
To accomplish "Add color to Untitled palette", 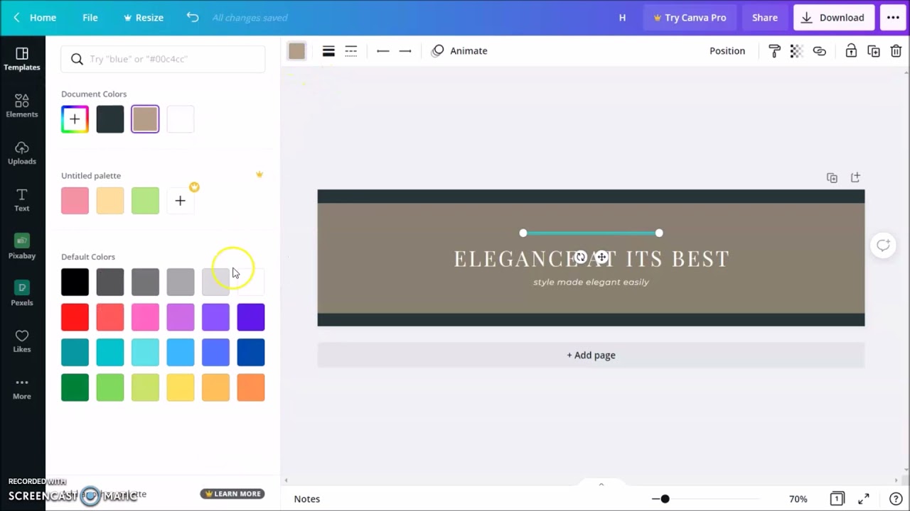I will [181, 201].
